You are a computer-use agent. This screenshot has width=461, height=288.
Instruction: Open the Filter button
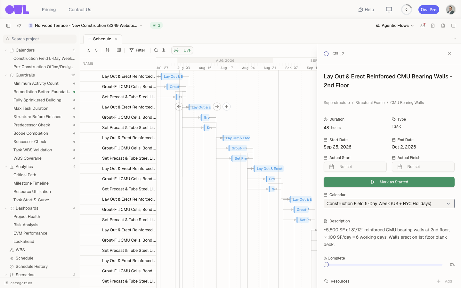[x=137, y=50]
